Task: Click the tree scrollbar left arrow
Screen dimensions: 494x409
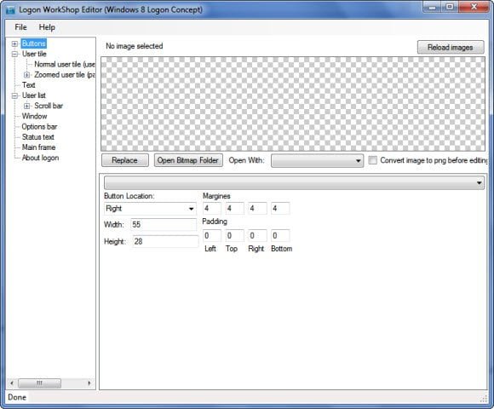Action: click(12, 383)
